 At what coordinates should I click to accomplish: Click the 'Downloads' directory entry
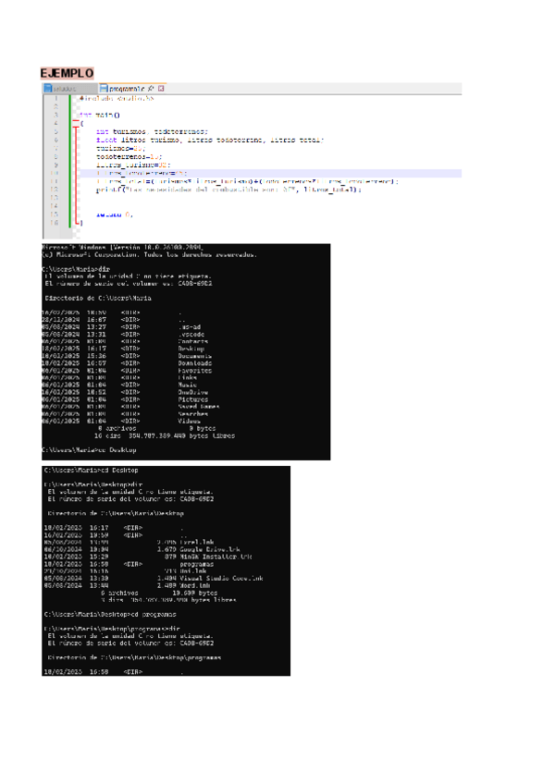pyautogui.click(x=194, y=363)
